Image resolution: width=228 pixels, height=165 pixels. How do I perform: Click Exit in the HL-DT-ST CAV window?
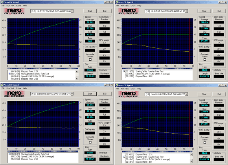click(x=105, y=11)
